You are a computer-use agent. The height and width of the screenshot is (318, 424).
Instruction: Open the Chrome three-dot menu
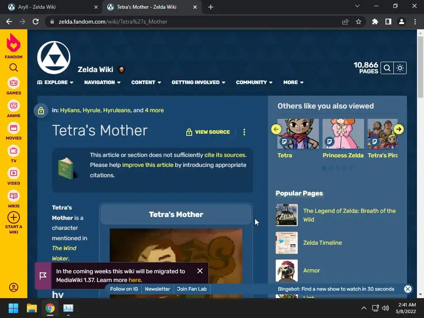point(415,22)
